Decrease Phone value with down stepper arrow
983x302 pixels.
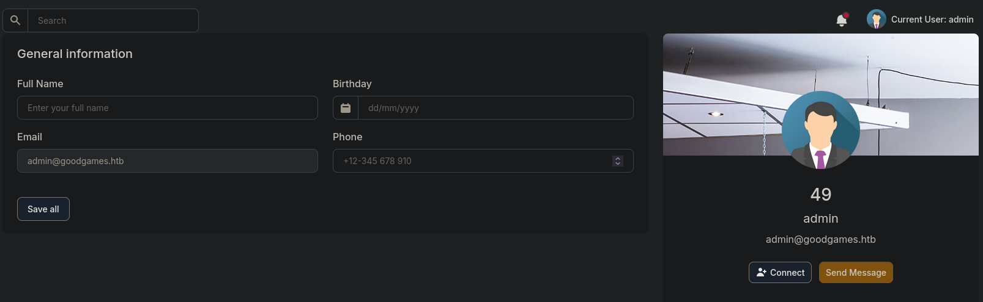(x=618, y=164)
